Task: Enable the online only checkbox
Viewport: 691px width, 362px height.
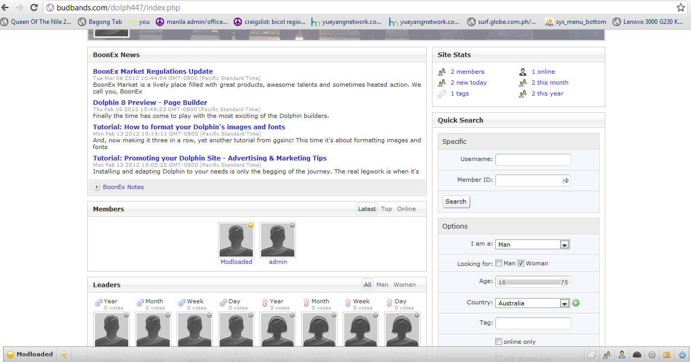Action: [x=499, y=342]
